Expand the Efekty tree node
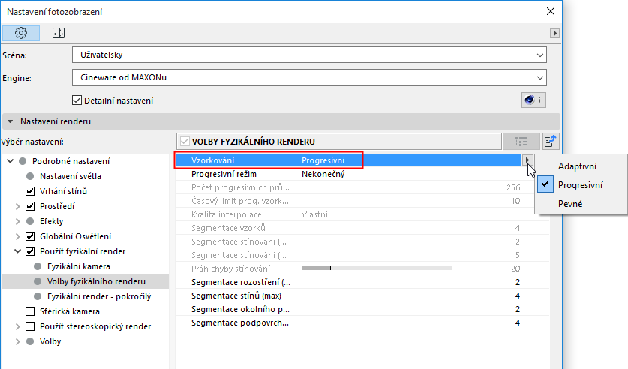Image resolution: width=628 pixels, height=369 pixels. coord(17,221)
